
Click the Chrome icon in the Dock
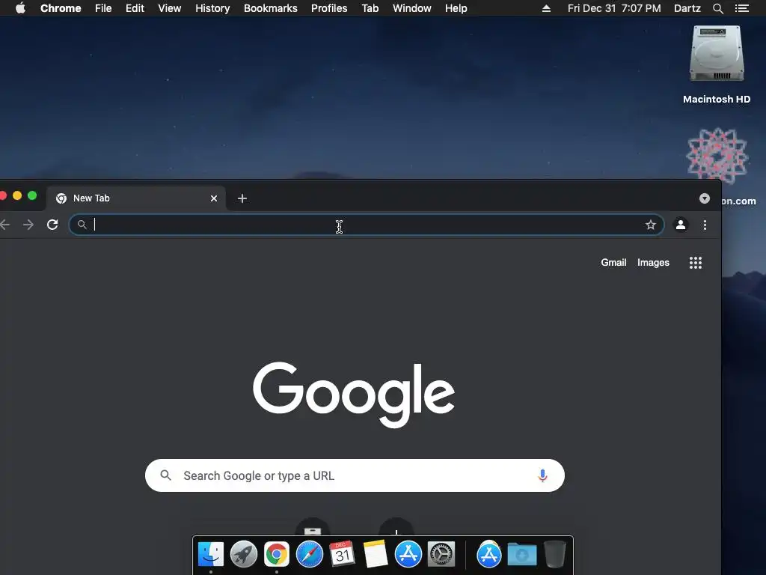pos(277,554)
